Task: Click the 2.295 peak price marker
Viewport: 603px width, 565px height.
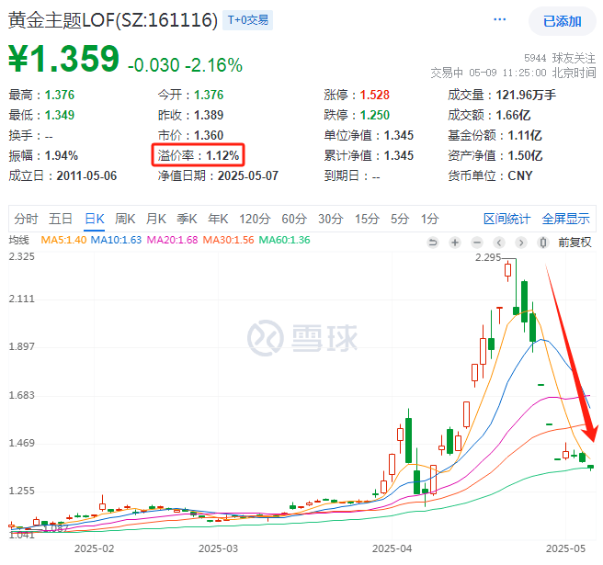Action: tap(488, 257)
